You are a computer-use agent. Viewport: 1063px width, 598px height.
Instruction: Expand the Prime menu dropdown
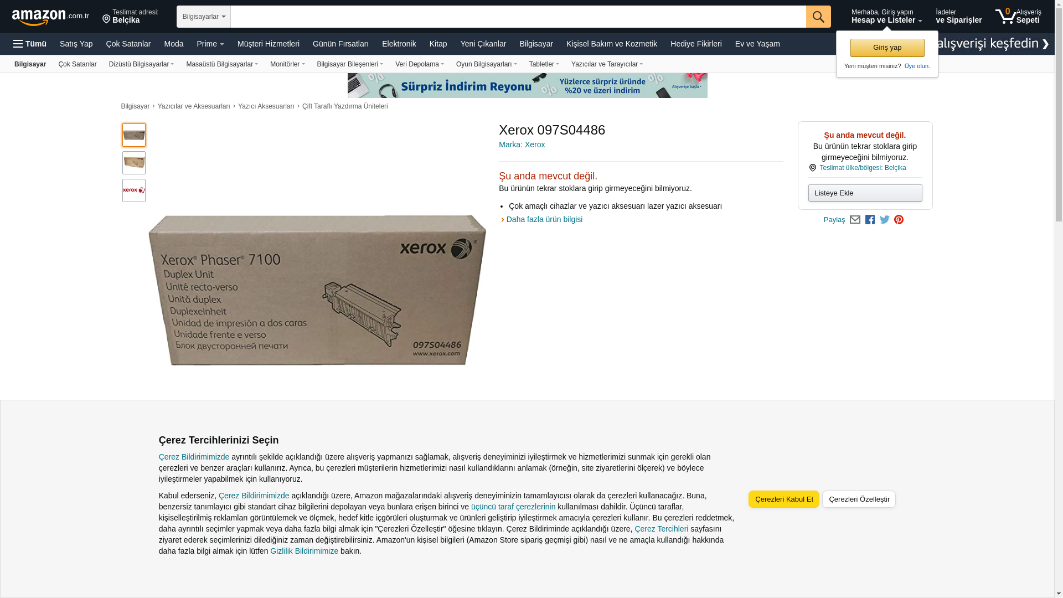(210, 44)
